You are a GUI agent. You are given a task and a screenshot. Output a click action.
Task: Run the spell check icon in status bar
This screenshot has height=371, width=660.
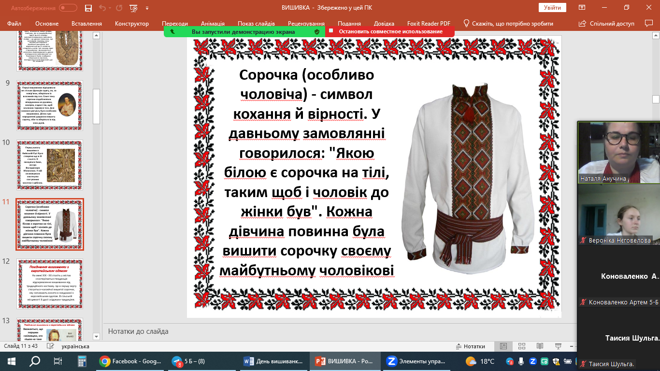tap(51, 346)
